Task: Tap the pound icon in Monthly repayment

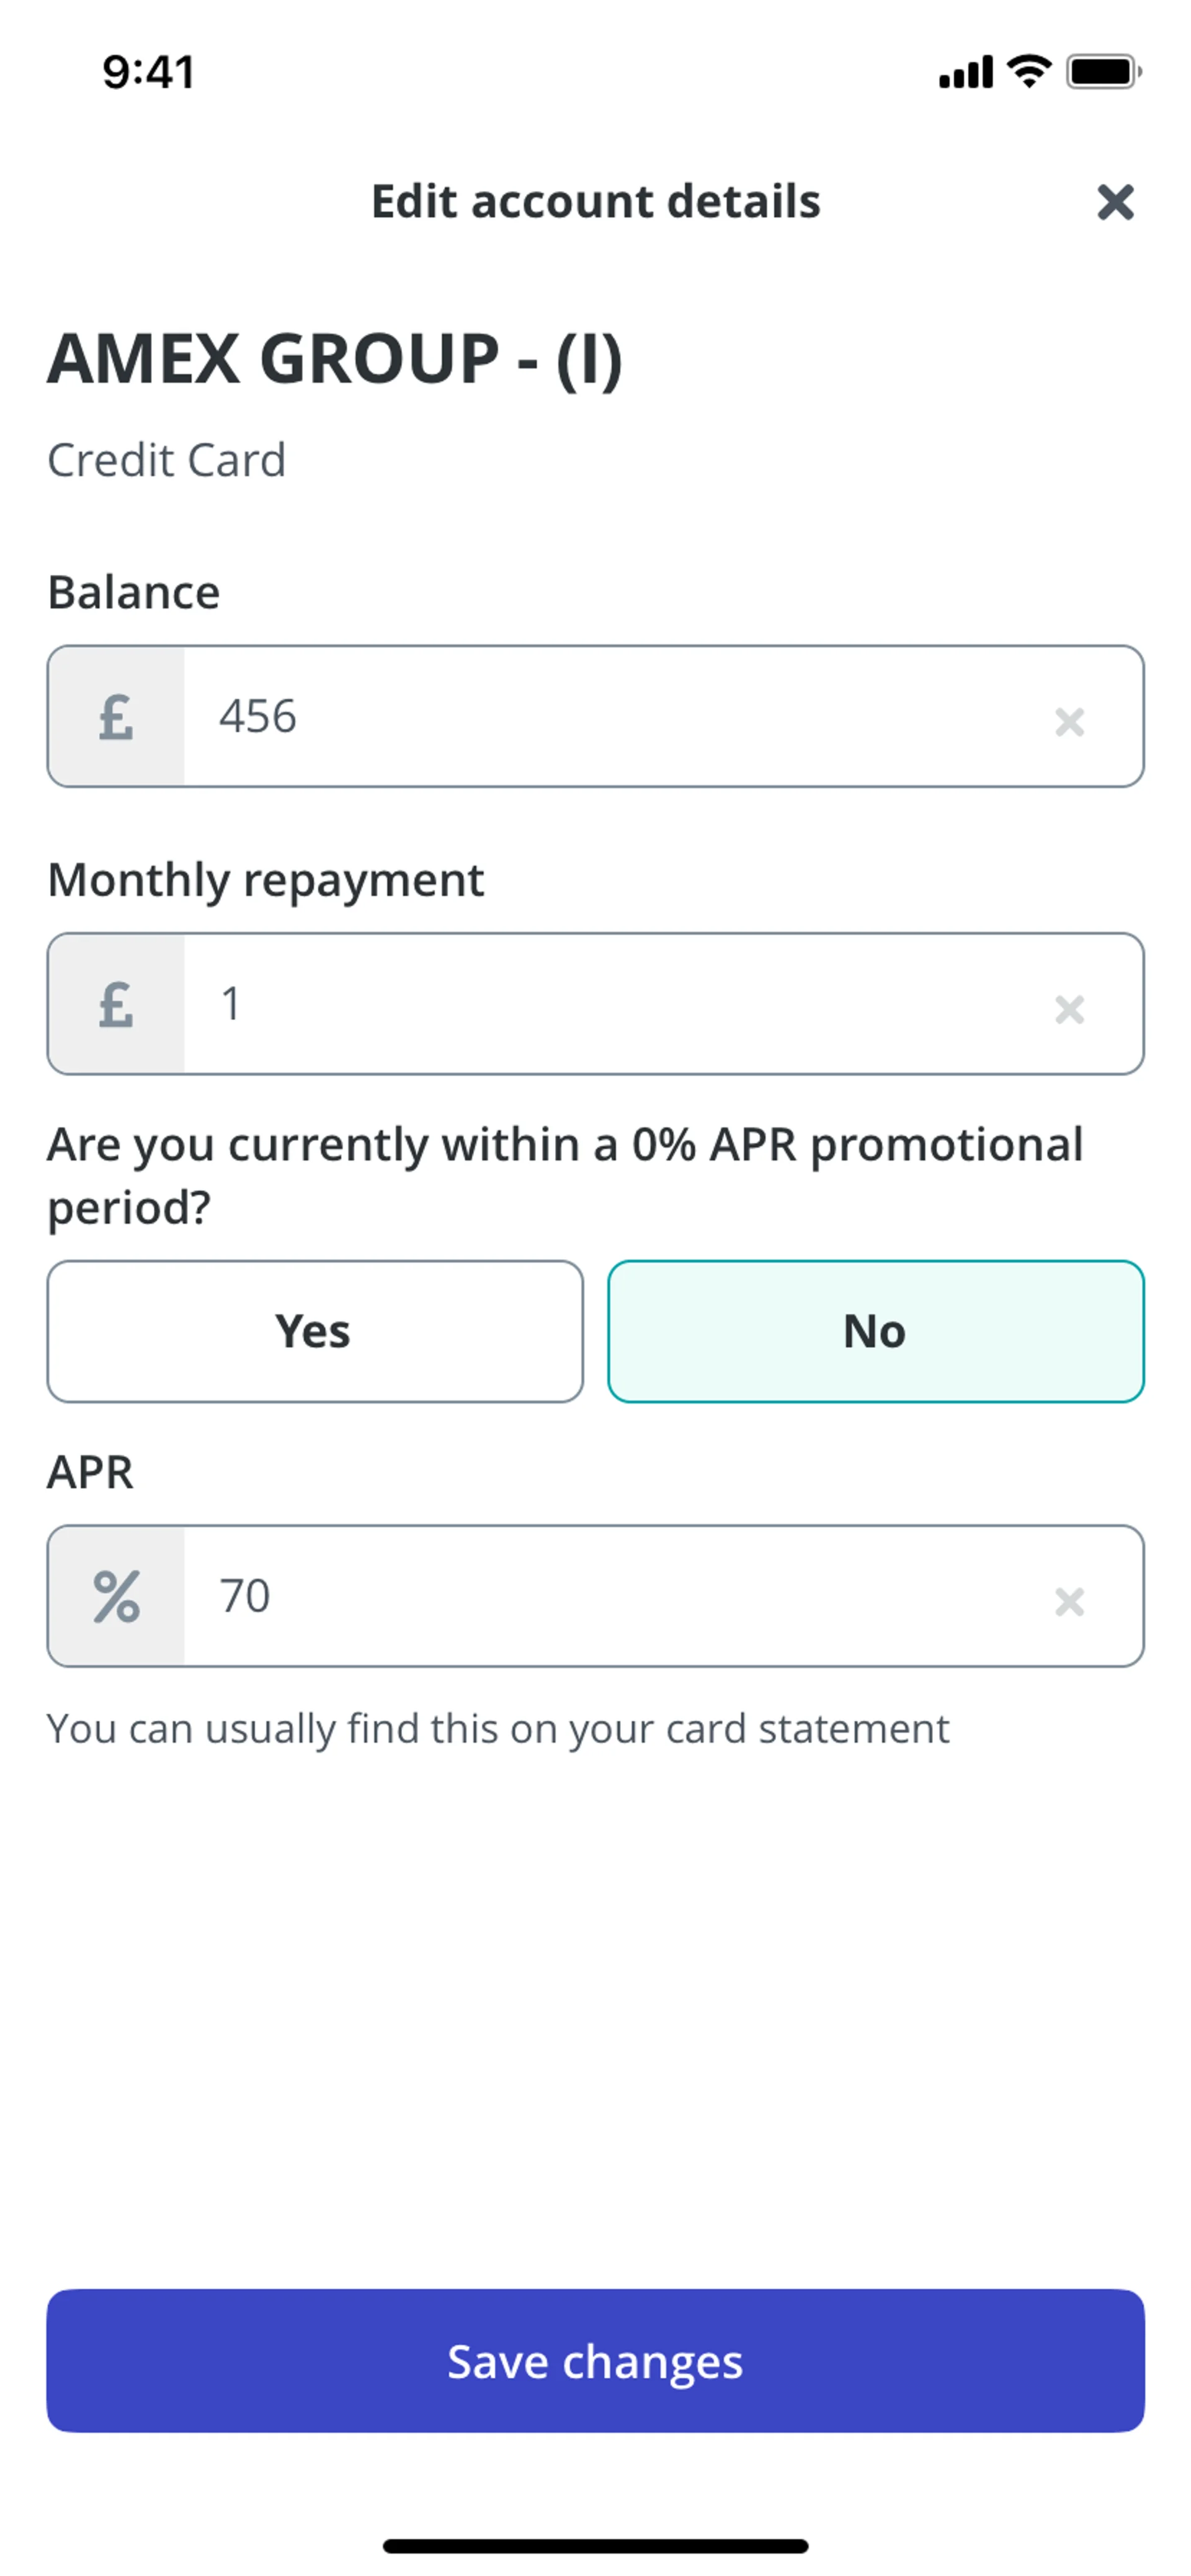Action: click(x=116, y=1005)
